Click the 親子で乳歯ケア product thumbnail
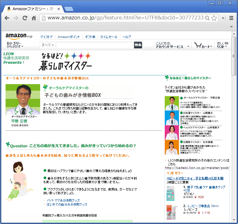 coord(172,193)
